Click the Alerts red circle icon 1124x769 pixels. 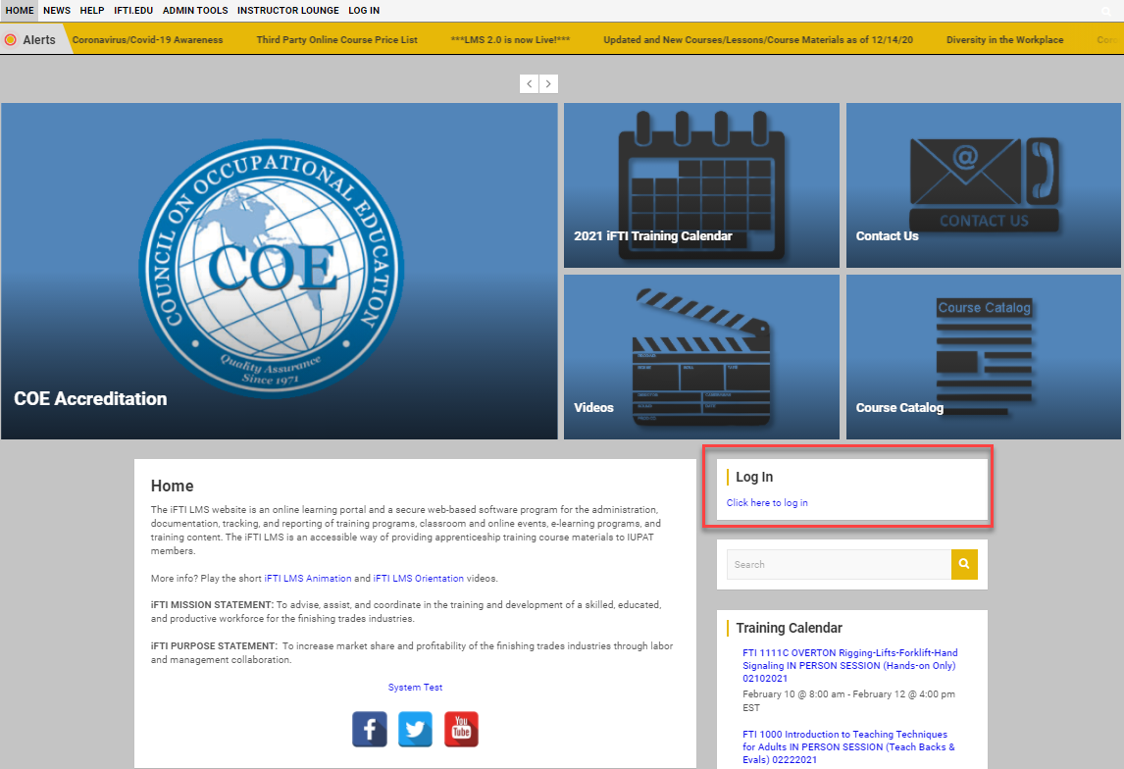(10, 40)
